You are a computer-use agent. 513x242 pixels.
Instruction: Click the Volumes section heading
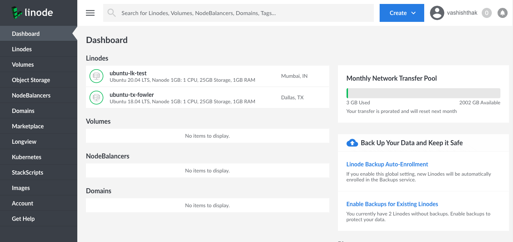[x=98, y=121]
